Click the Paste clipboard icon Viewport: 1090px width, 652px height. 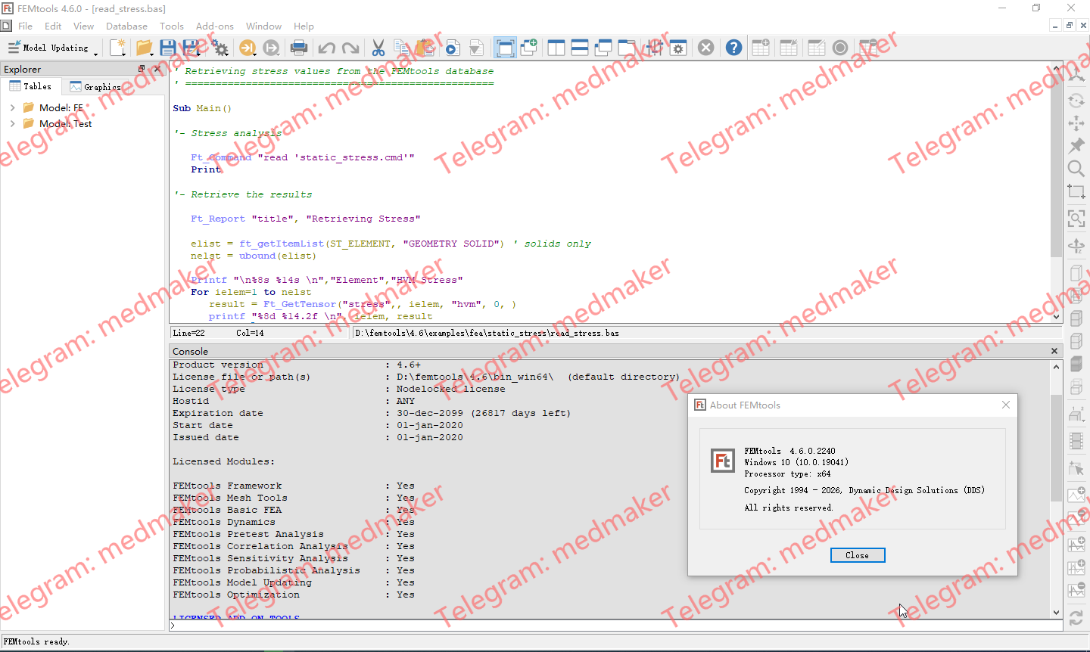coord(426,48)
